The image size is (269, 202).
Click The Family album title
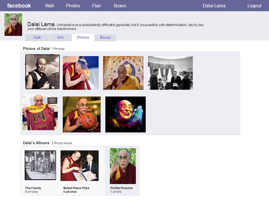coord(33,188)
